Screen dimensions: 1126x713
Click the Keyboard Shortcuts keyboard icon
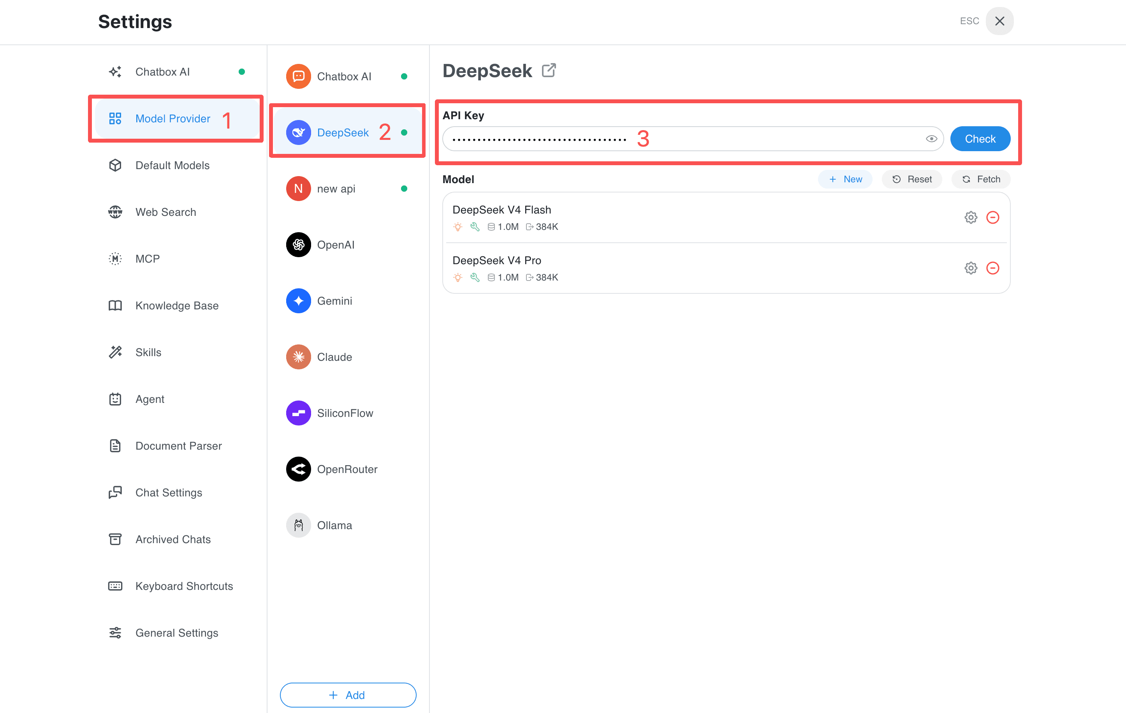pyautogui.click(x=115, y=586)
